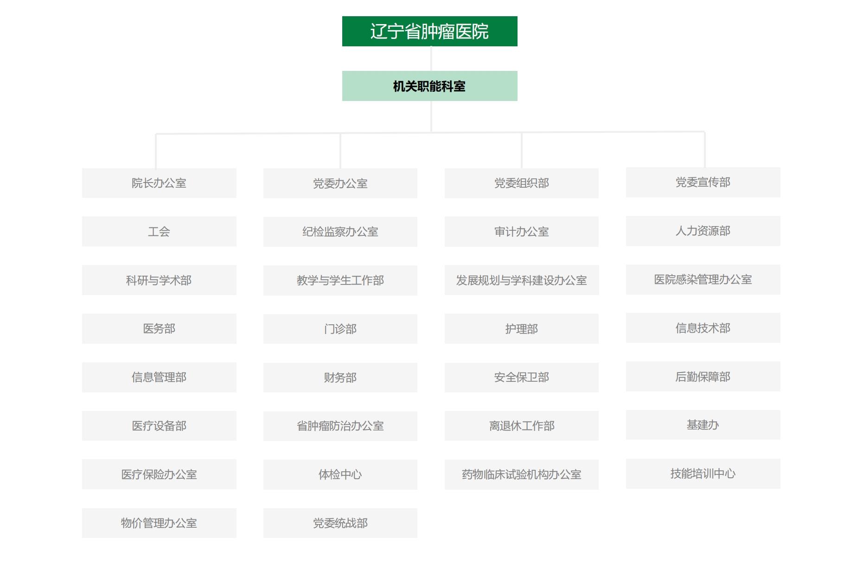Click the 工会 box
The width and height of the screenshot is (863, 581).
pos(159,232)
